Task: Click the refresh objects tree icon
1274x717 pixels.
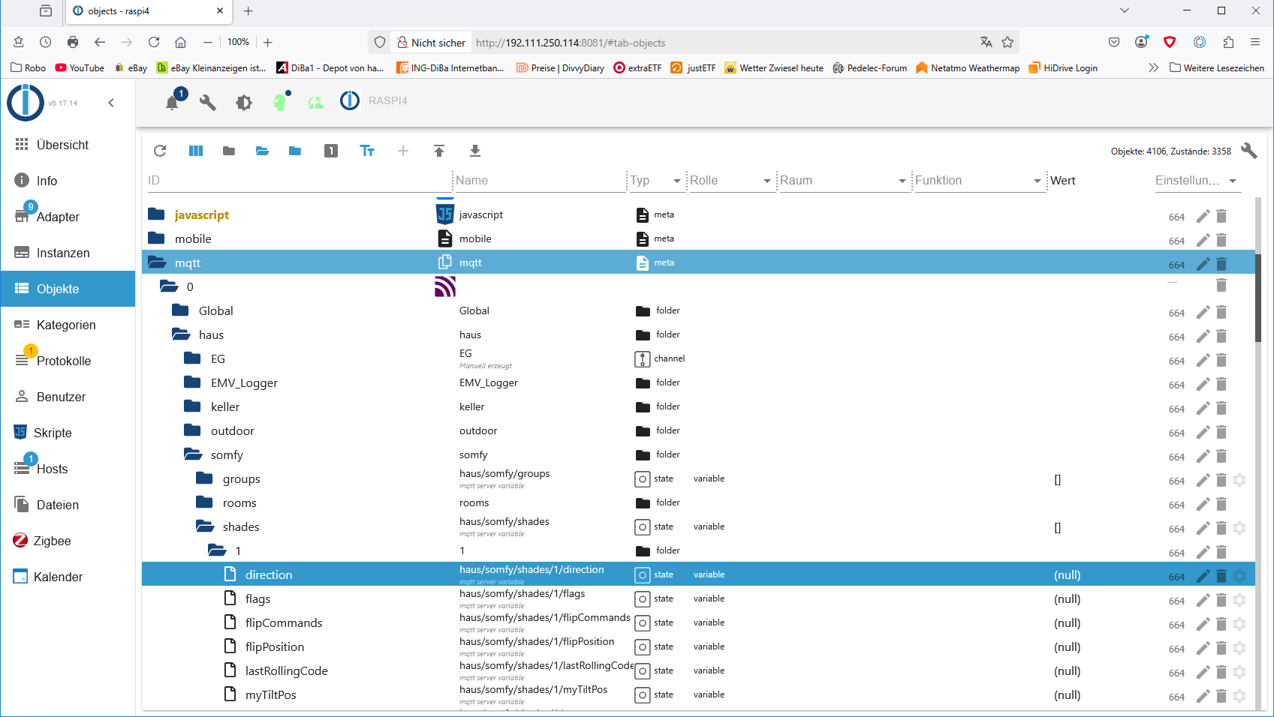Action: 160,151
